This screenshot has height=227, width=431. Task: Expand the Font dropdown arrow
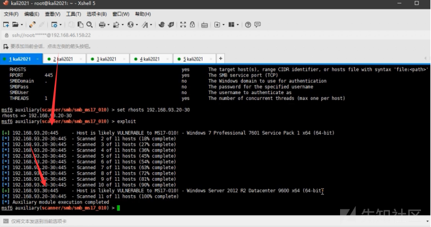pos(151,25)
